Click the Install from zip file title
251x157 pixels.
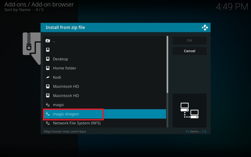[65, 27]
